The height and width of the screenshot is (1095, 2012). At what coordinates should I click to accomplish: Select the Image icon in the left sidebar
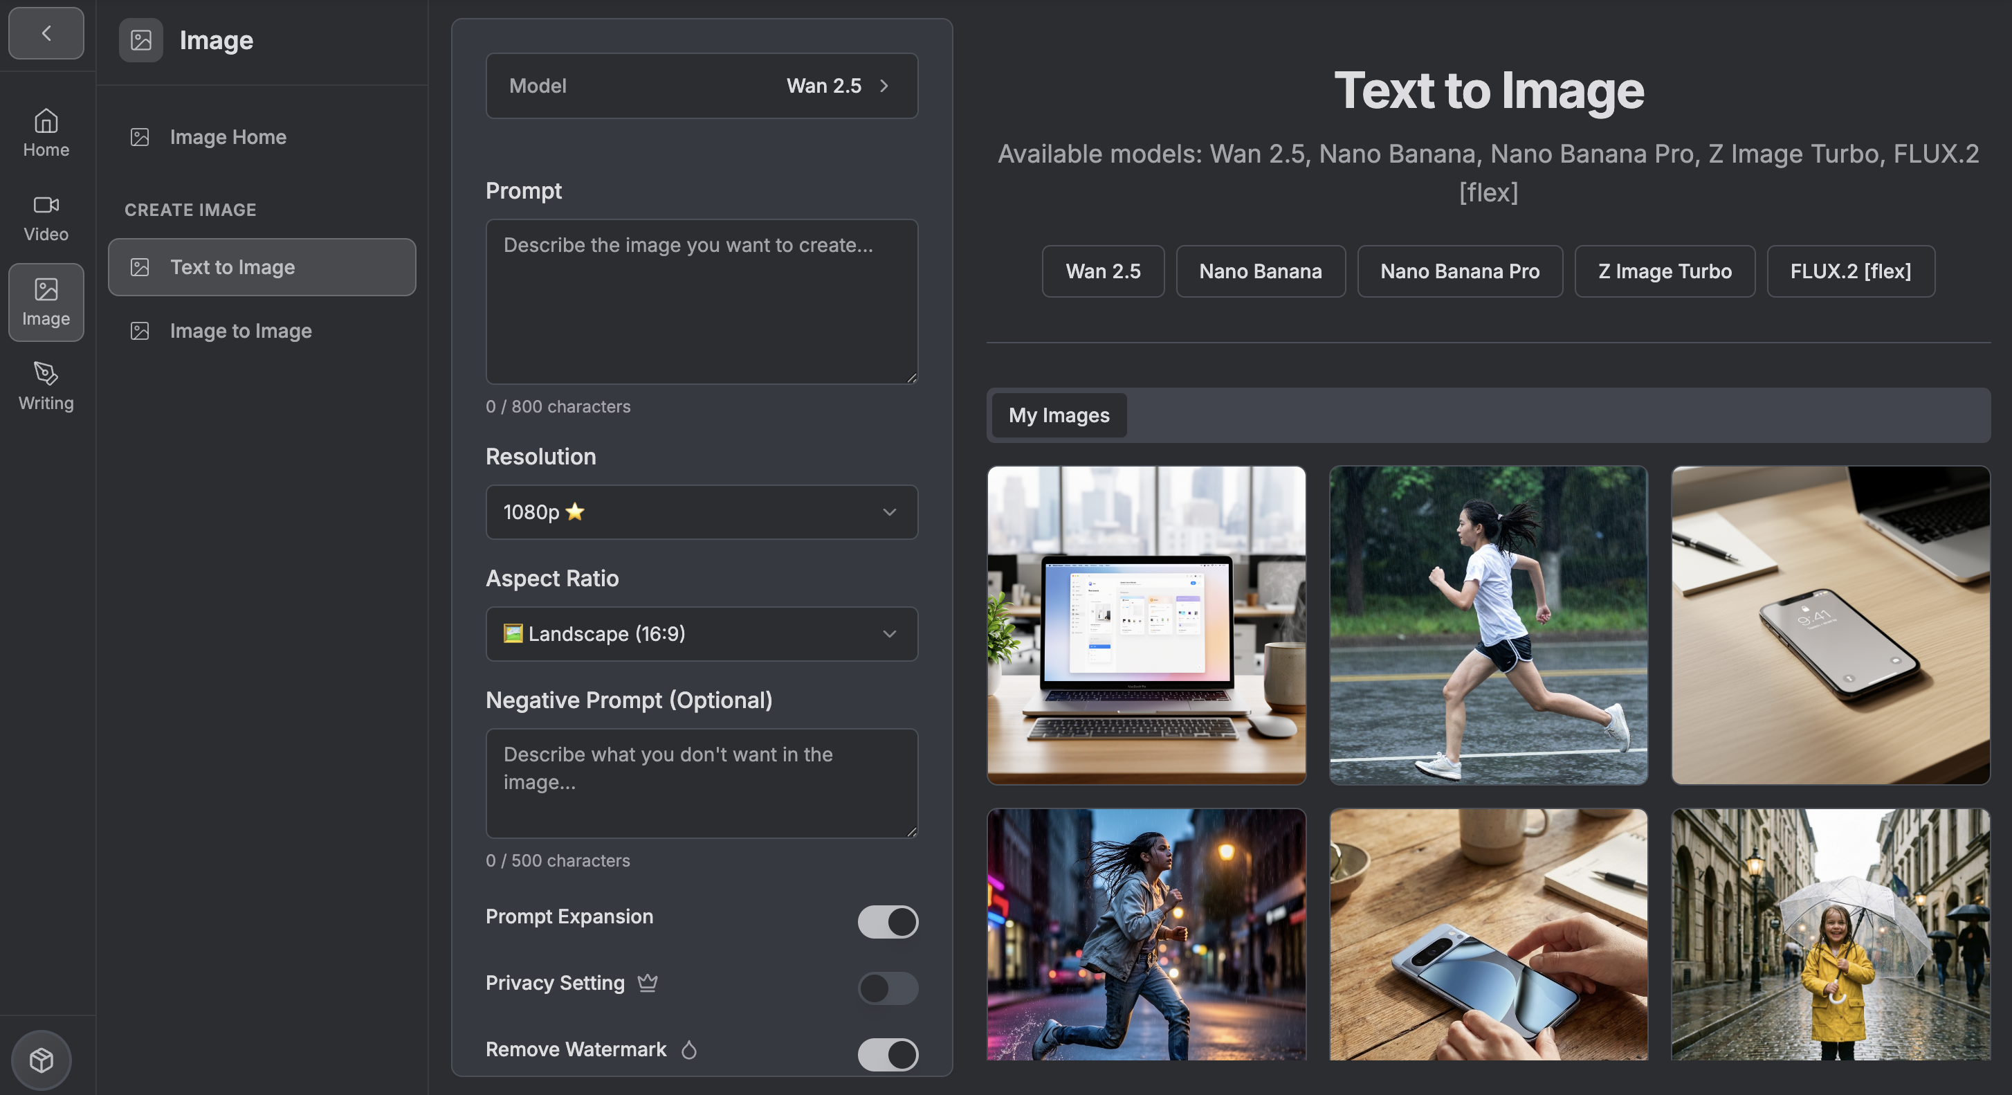[45, 291]
